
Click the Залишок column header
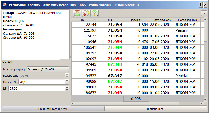click(136, 20)
